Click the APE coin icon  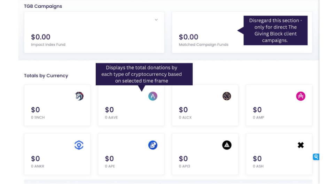pyautogui.click(x=153, y=145)
